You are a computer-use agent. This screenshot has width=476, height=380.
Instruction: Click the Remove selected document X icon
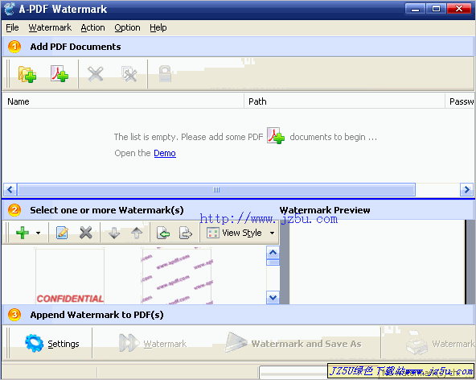point(96,74)
